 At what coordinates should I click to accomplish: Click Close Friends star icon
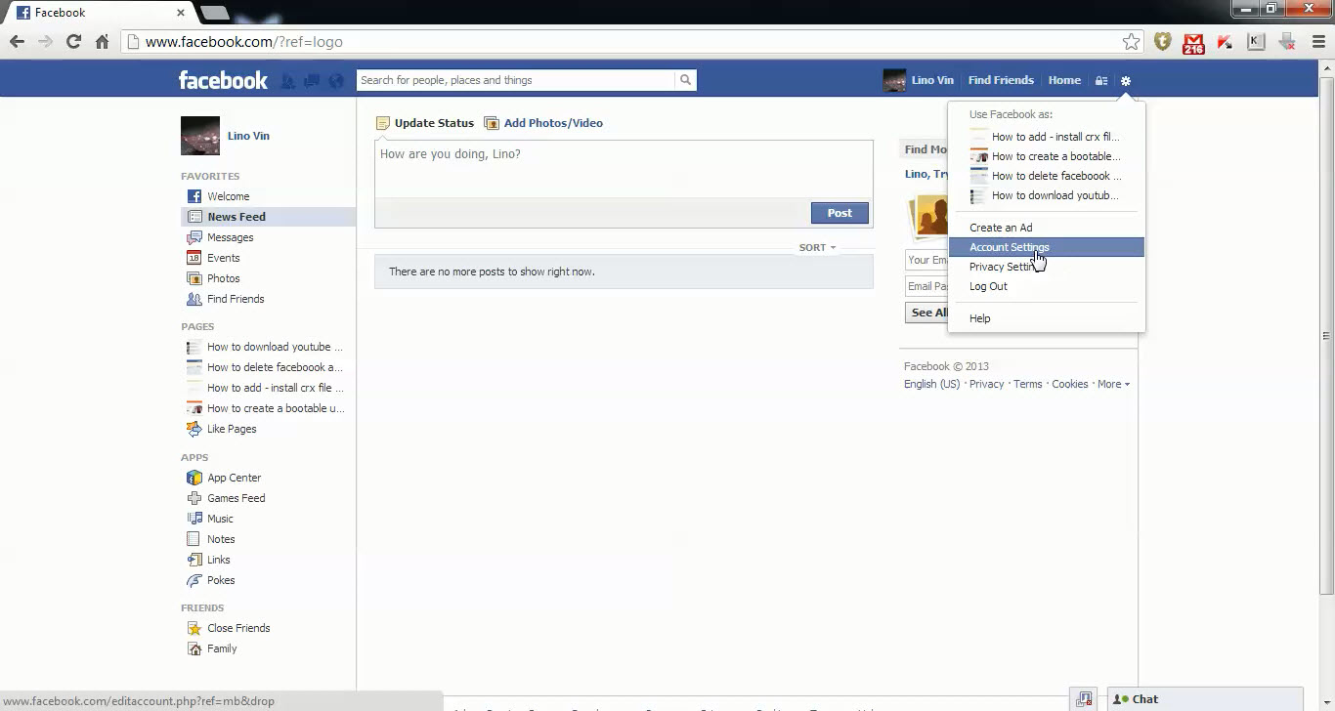coord(194,628)
